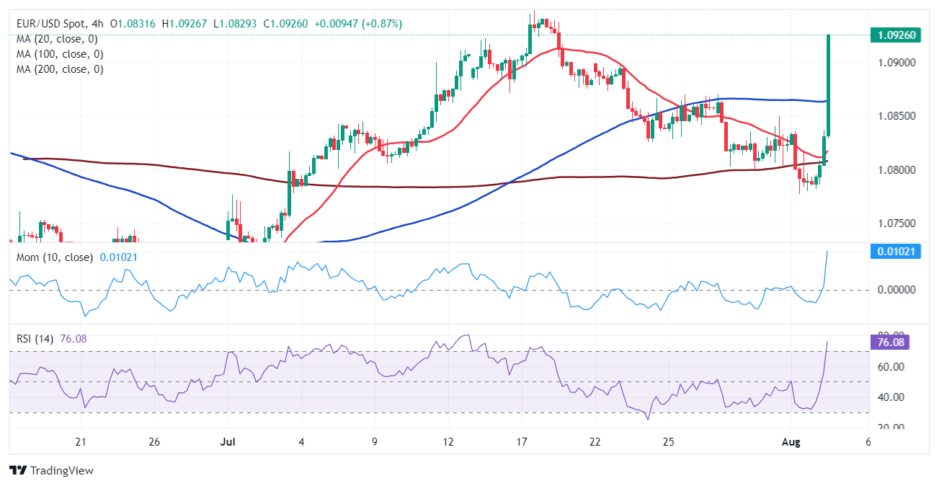Screen dimensions: 939x486
Task: Select the MA (200, close, 0) legend
Action: 60,69
